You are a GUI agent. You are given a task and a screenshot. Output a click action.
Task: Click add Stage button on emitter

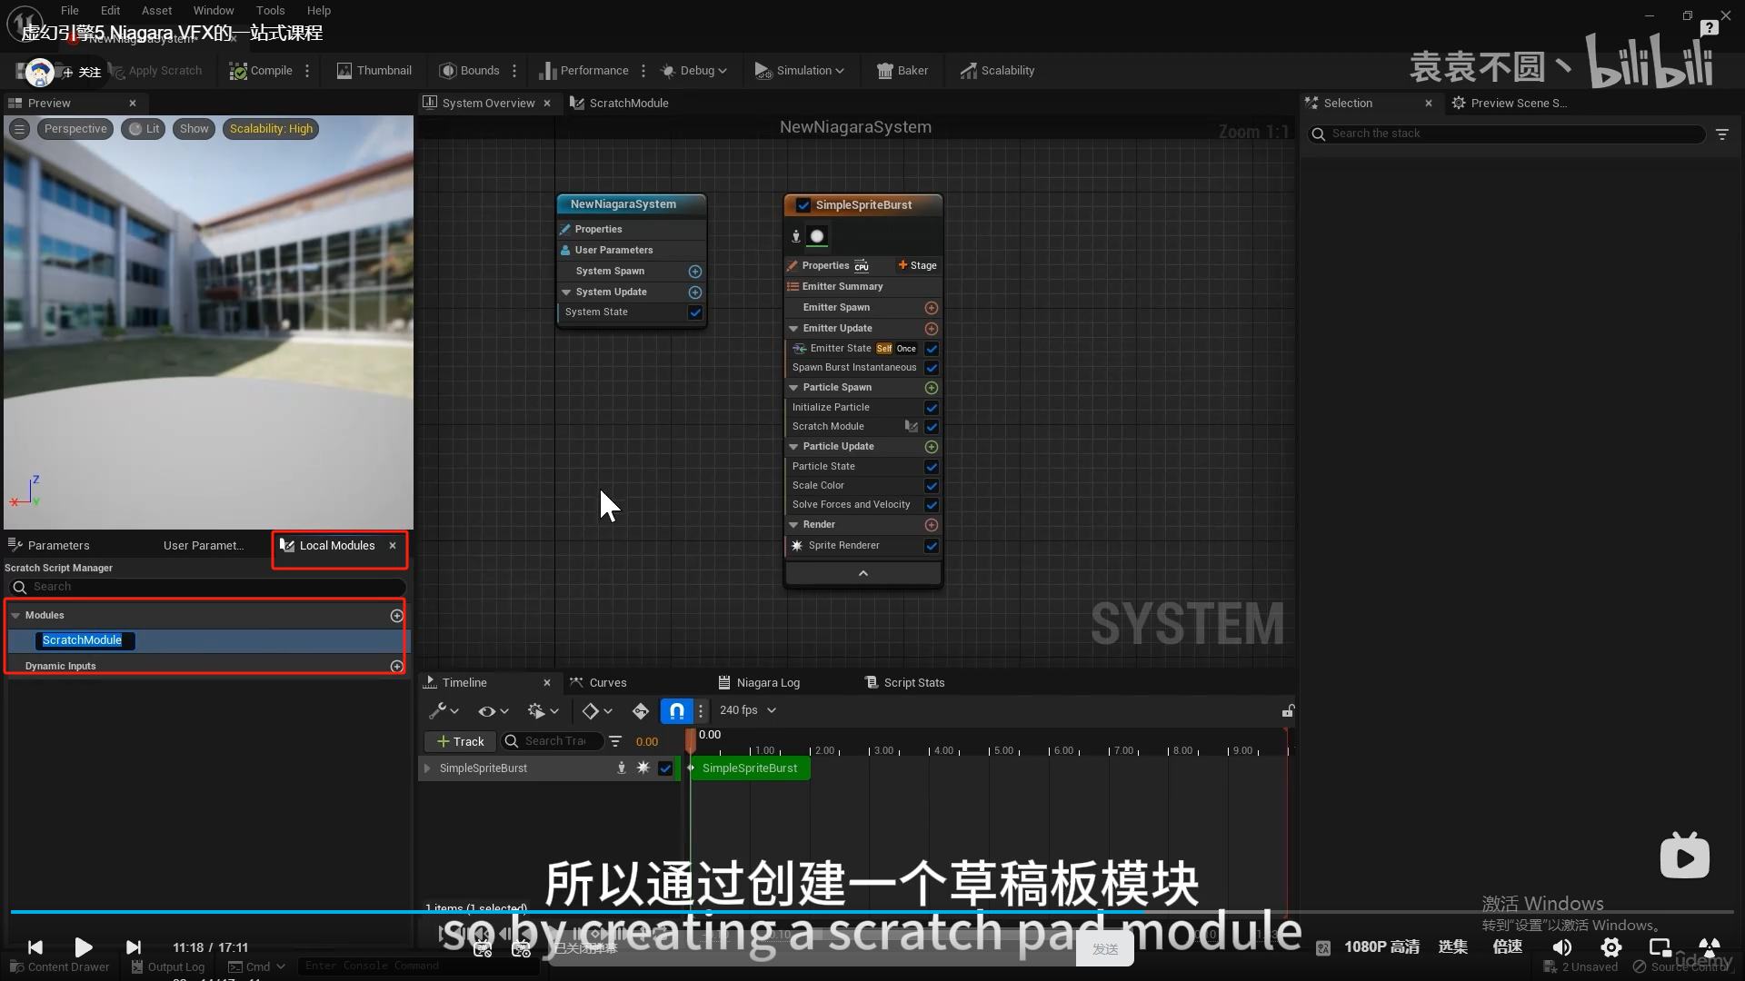(917, 265)
